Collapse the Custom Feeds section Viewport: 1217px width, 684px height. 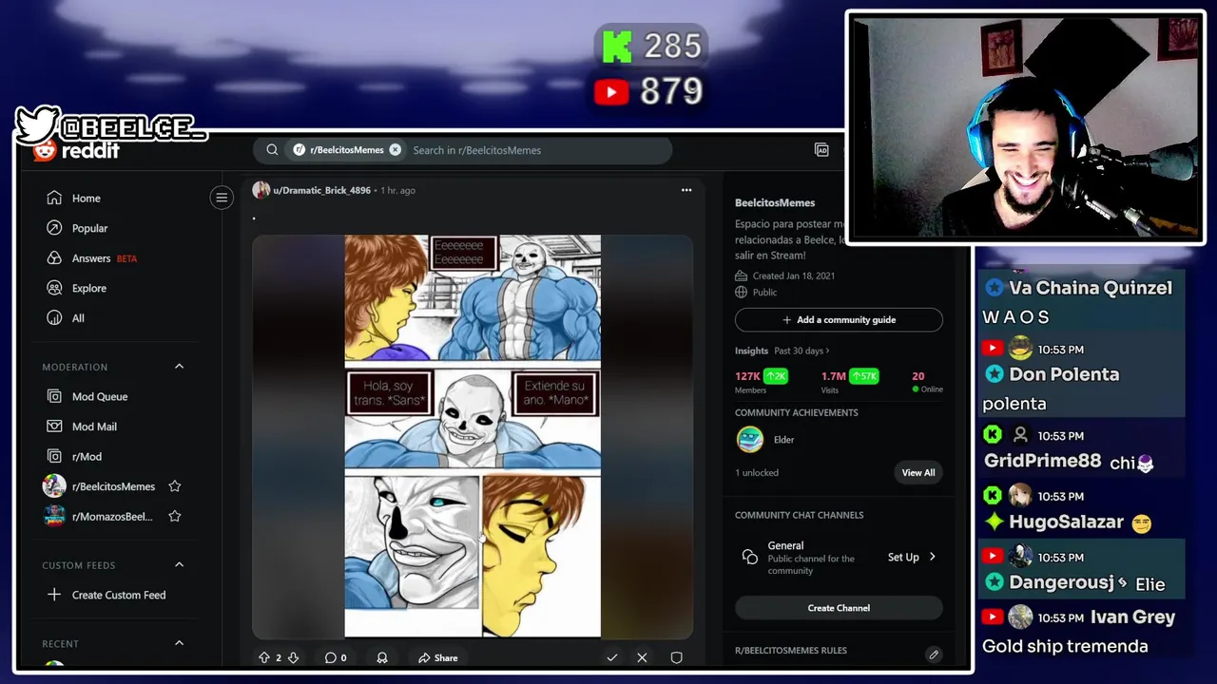tap(179, 565)
